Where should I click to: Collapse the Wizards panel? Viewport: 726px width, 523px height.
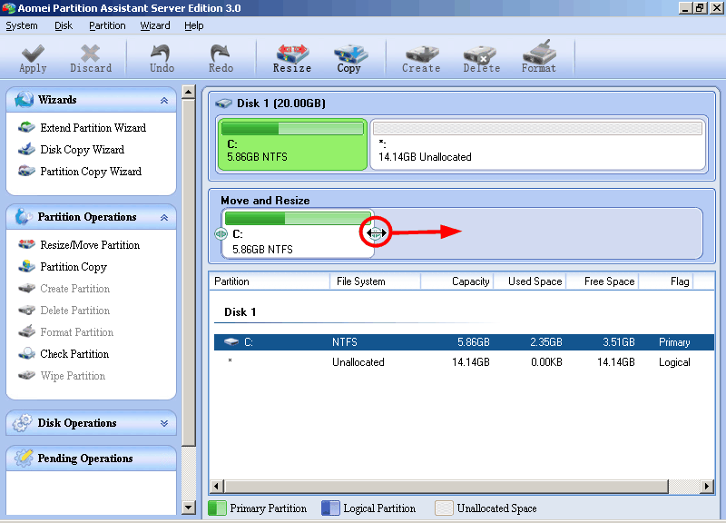(165, 100)
